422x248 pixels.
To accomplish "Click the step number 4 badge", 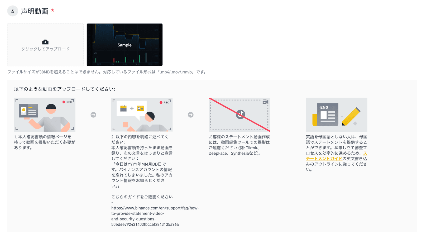I will coord(12,11).
